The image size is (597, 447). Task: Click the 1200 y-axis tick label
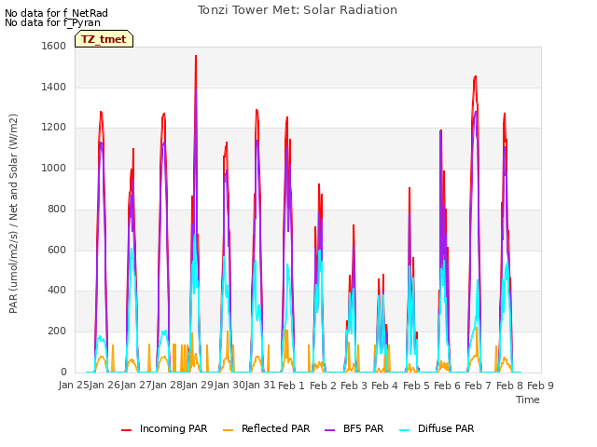[54, 128]
